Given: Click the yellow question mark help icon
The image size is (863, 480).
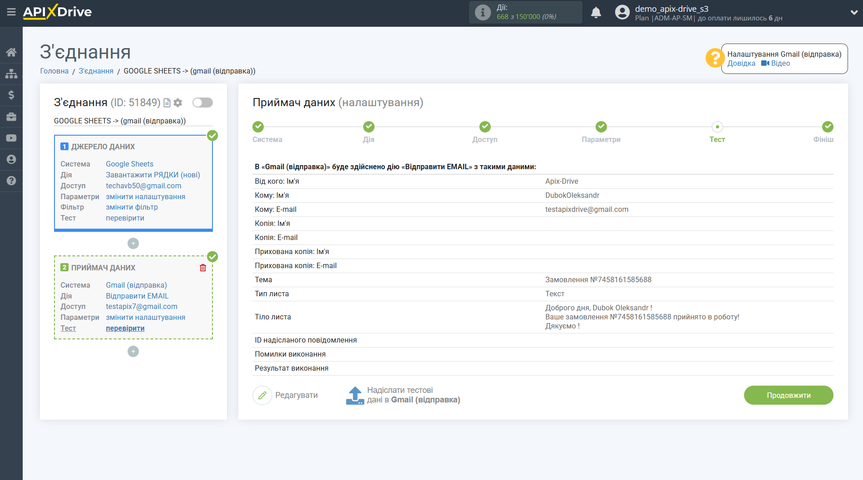Looking at the screenshot, I should 715,58.
